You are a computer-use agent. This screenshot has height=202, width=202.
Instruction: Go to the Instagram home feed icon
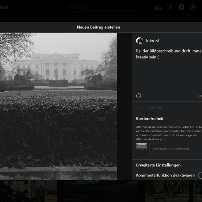[158, 7]
